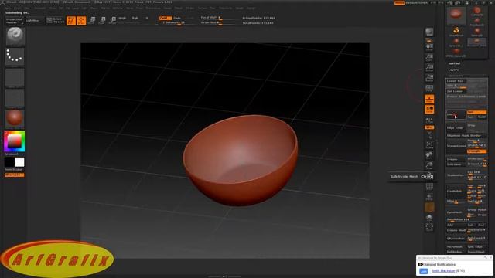Adjust the SDiv subdivision slider
The width and height of the screenshot is (495, 278).
pyautogui.click(x=456, y=86)
